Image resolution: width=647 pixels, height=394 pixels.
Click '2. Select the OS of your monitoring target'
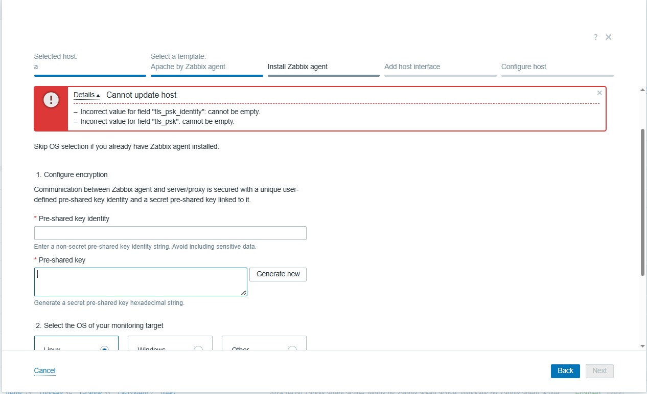[100, 325]
